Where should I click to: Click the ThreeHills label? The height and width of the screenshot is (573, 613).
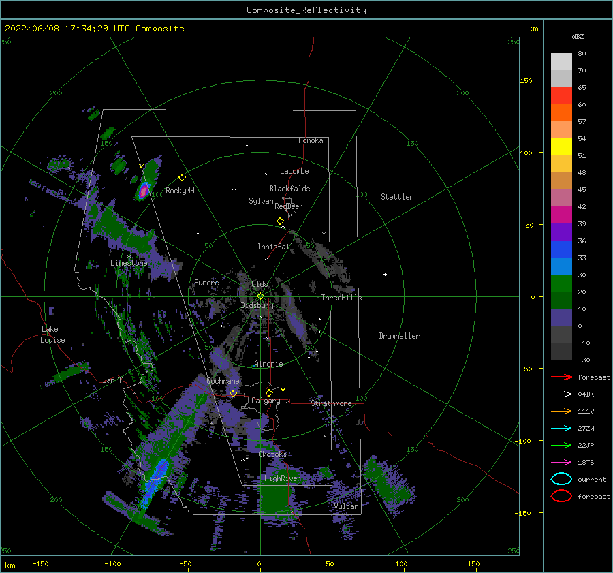tap(342, 298)
